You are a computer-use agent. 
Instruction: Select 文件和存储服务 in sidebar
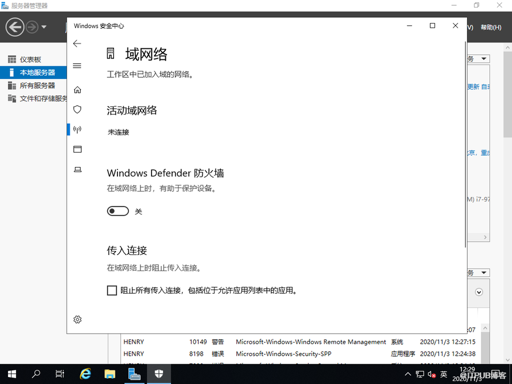[33, 98]
